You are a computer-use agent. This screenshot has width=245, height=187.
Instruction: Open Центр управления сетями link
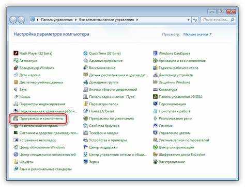pos(118,155)
